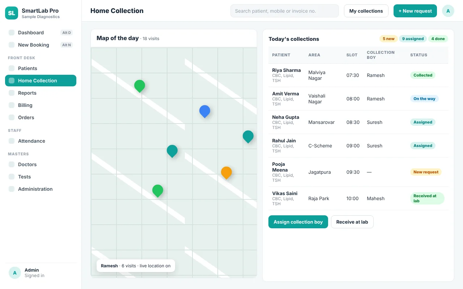This screenshot has height=289, width=463.
Task: Click the Patients sidebar icon
Action: coord(12,68)
